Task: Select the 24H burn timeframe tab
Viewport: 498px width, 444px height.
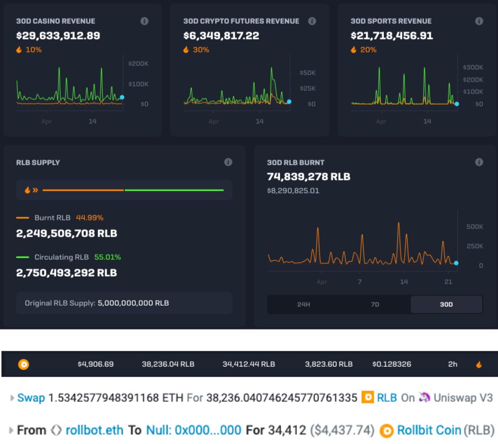Action: coord(303,304)
